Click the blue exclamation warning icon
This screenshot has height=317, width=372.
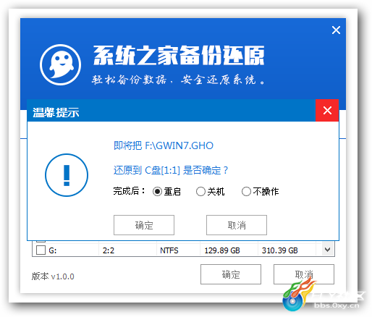pos(67,175)
